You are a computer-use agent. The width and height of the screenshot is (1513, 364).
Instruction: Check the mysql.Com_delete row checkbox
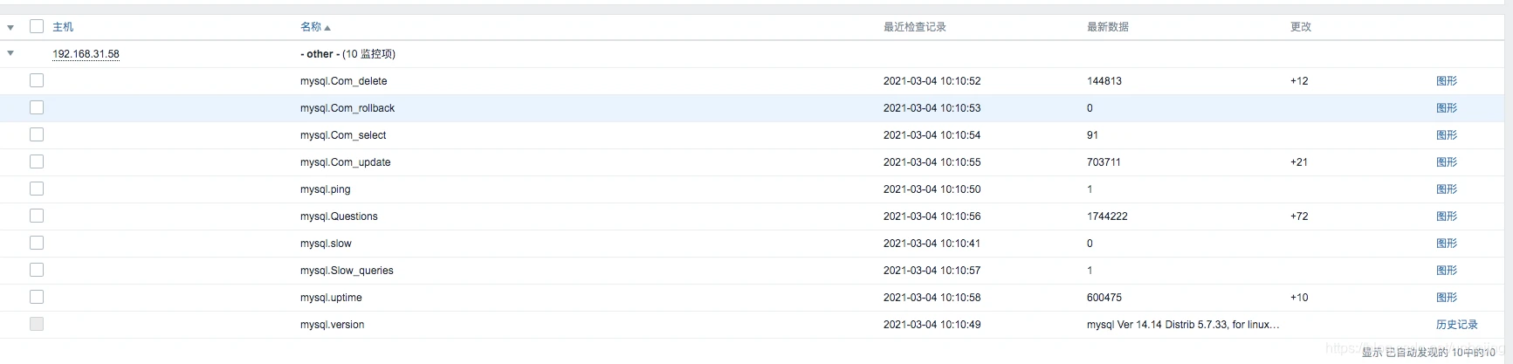[x=37, y=80]
